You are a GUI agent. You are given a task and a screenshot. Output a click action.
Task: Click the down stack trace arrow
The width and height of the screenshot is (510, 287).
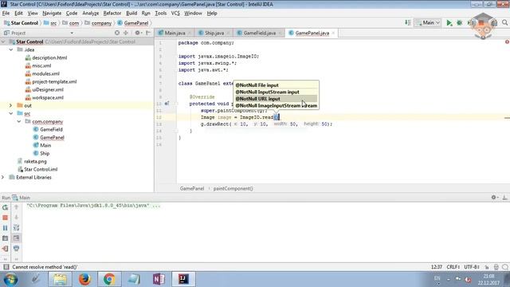coord(16,218)
